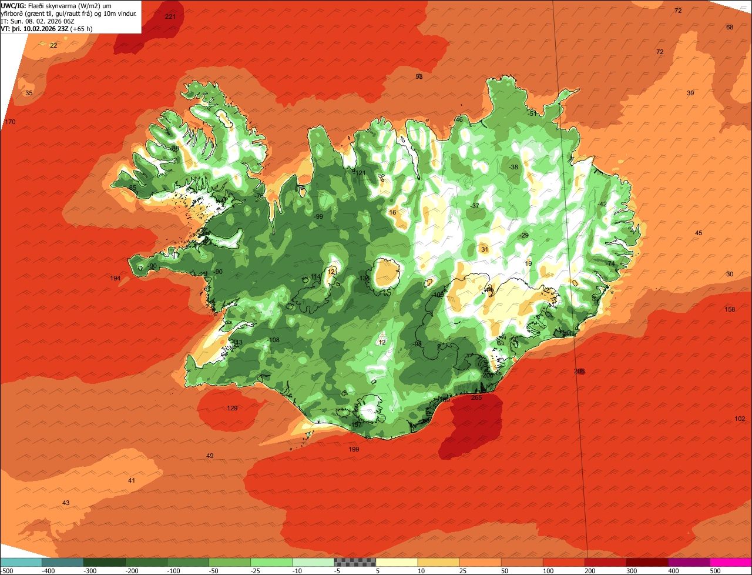752x575 pixels.
Task: Click the map value '49' in the southwest sea
Action: tap(210, 456)
